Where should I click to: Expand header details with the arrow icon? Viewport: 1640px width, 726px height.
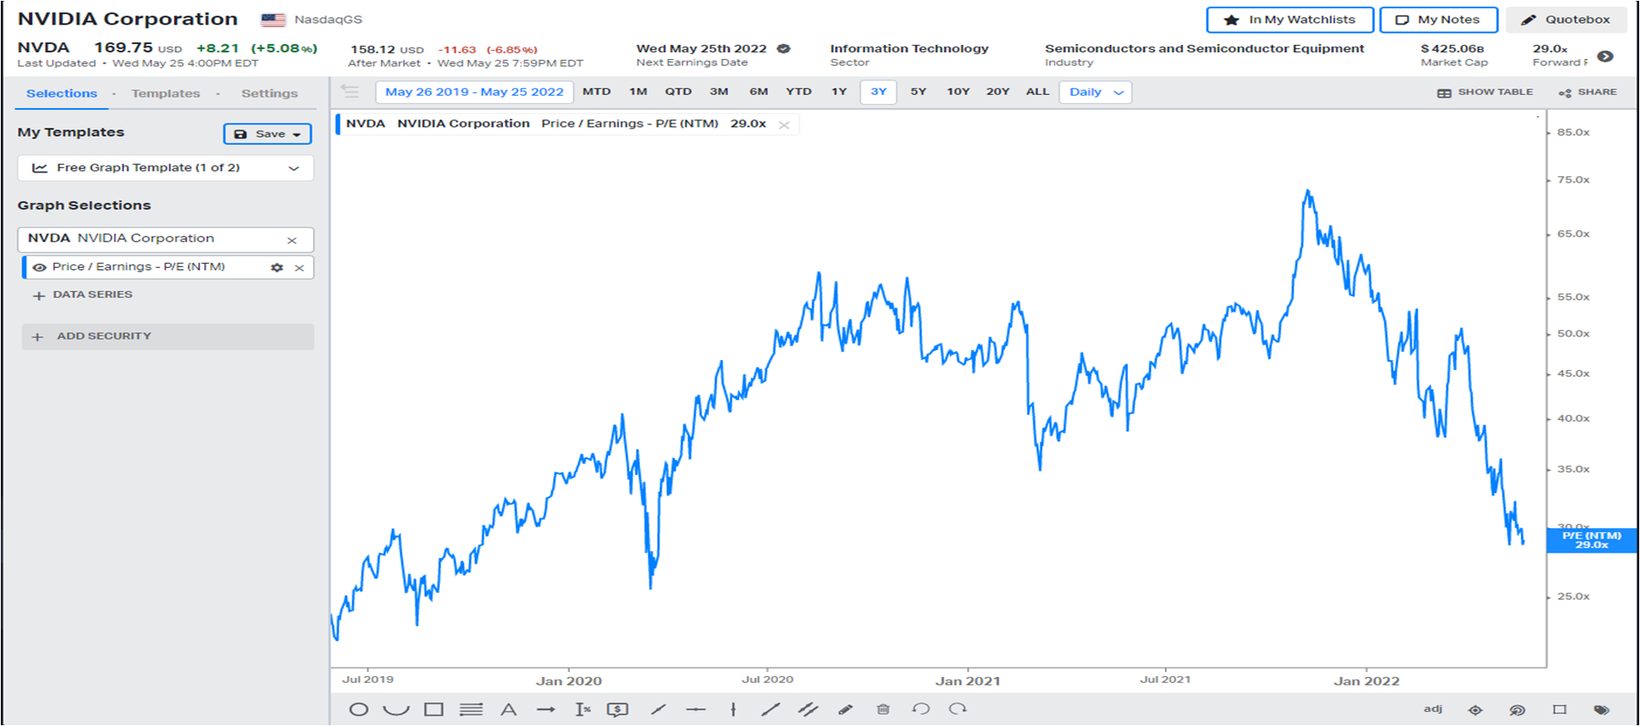[1606, 56]
